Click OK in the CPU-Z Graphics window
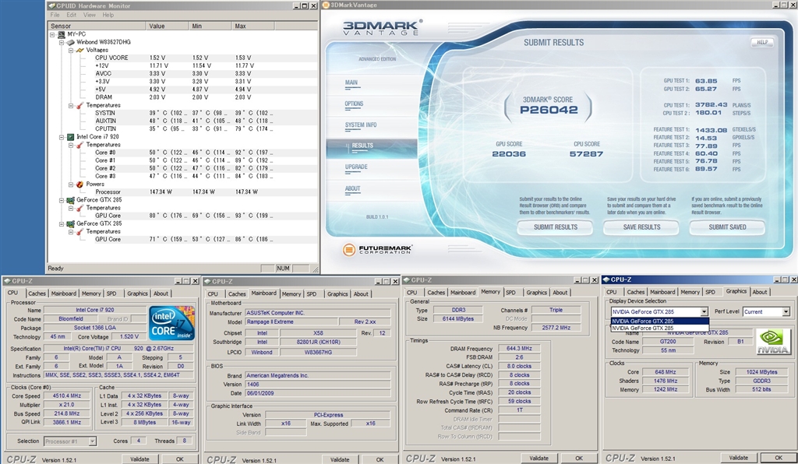The height and width of the screenshot is (464, 798). pyautogui.click(x=779, y=458)
